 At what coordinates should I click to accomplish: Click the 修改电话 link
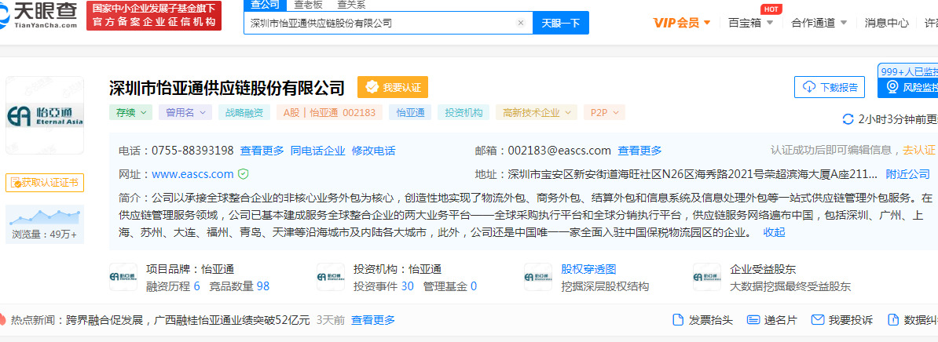click(x=373, y=151)
